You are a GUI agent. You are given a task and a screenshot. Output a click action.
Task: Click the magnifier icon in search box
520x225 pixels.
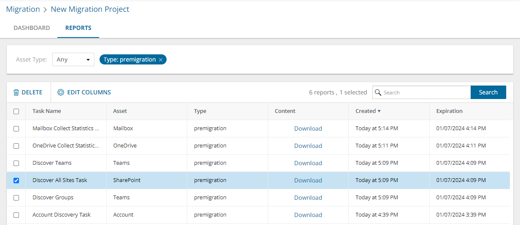pos(378,92)
